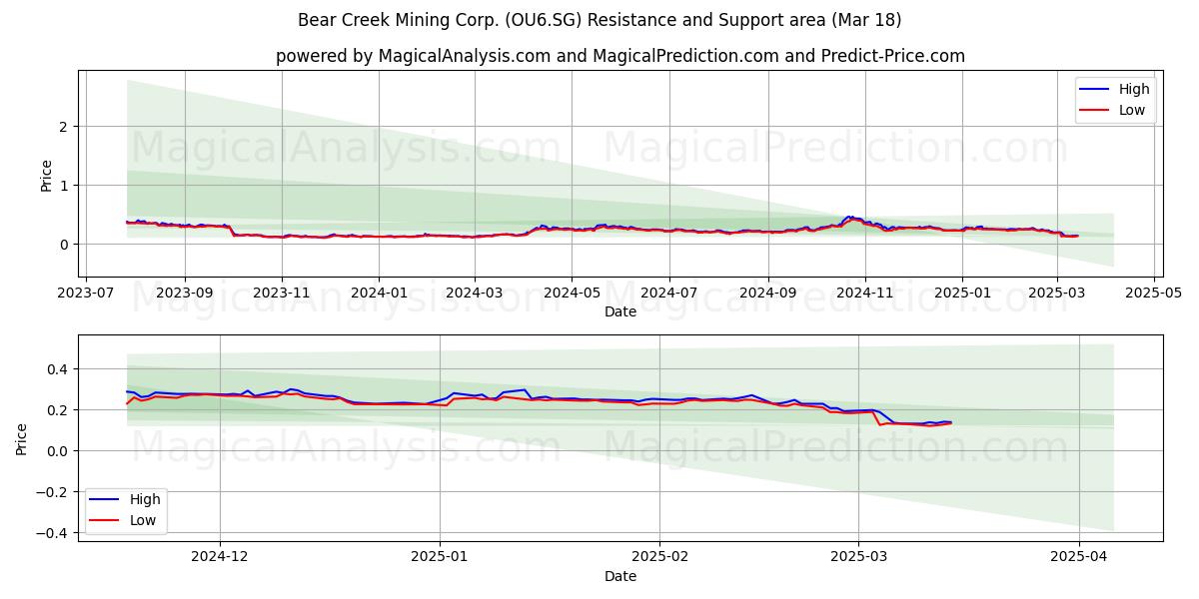Click 'Low' in the bottom chart legend
The height and width of the screenshot is (599, 1199).
coord(143,520)
